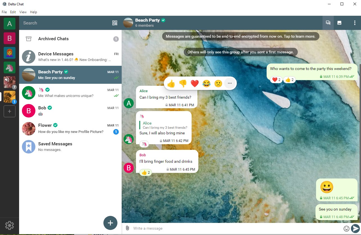Switch to the muted account avatar

point(9,82)
